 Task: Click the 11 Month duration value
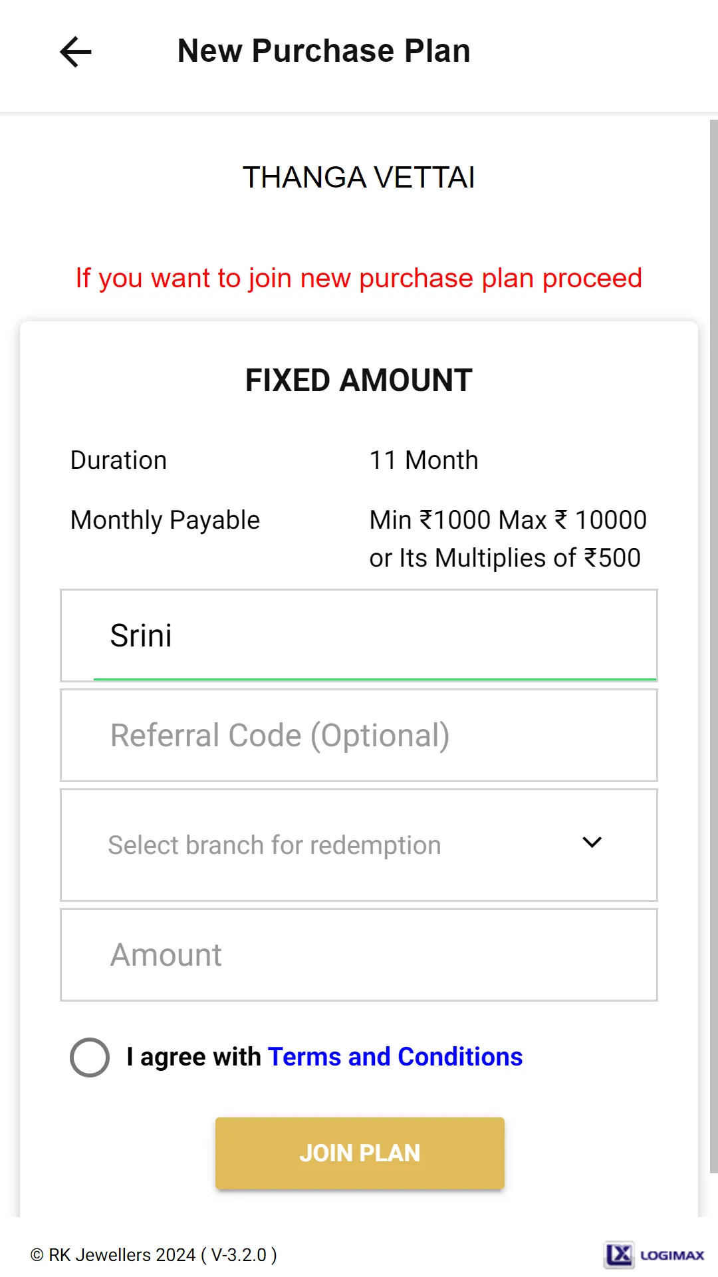coord(423,460)
